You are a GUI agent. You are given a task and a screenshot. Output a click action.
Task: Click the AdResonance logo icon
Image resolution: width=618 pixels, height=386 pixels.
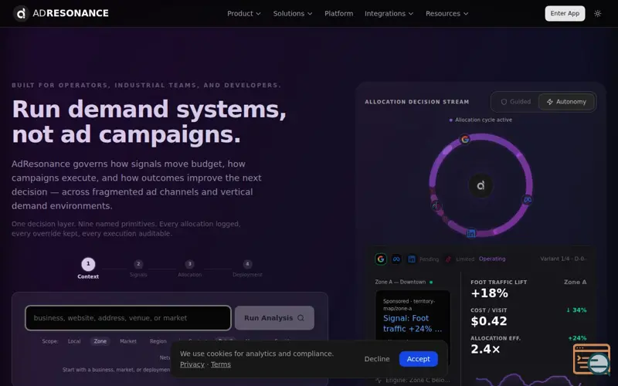tap(21, 13)
